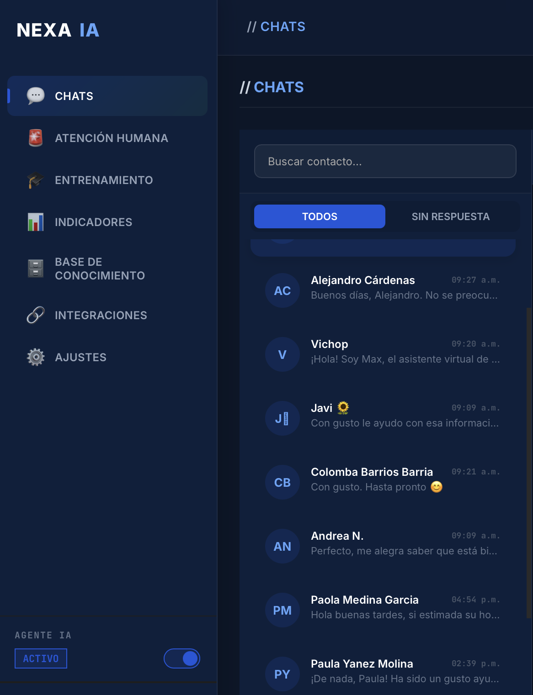Viewport: 533px width, 695px height.
Task: Click the V avatar of Vichop
Action: tap(282, 354)
